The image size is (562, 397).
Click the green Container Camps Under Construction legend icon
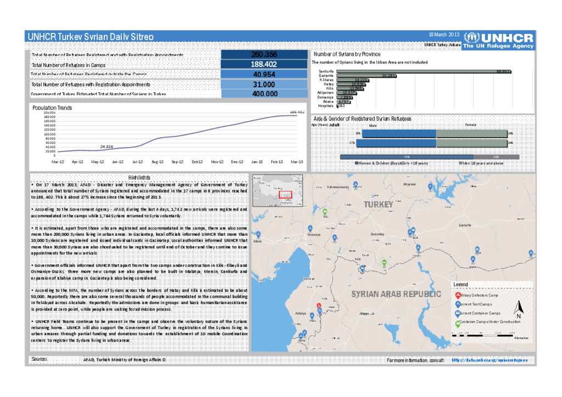458,324
